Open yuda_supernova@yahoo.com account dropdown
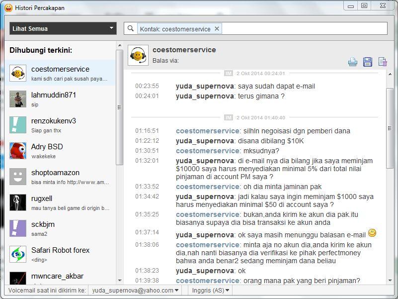The height and width of the screenshot is (299, 398). (x=135, y=290)
